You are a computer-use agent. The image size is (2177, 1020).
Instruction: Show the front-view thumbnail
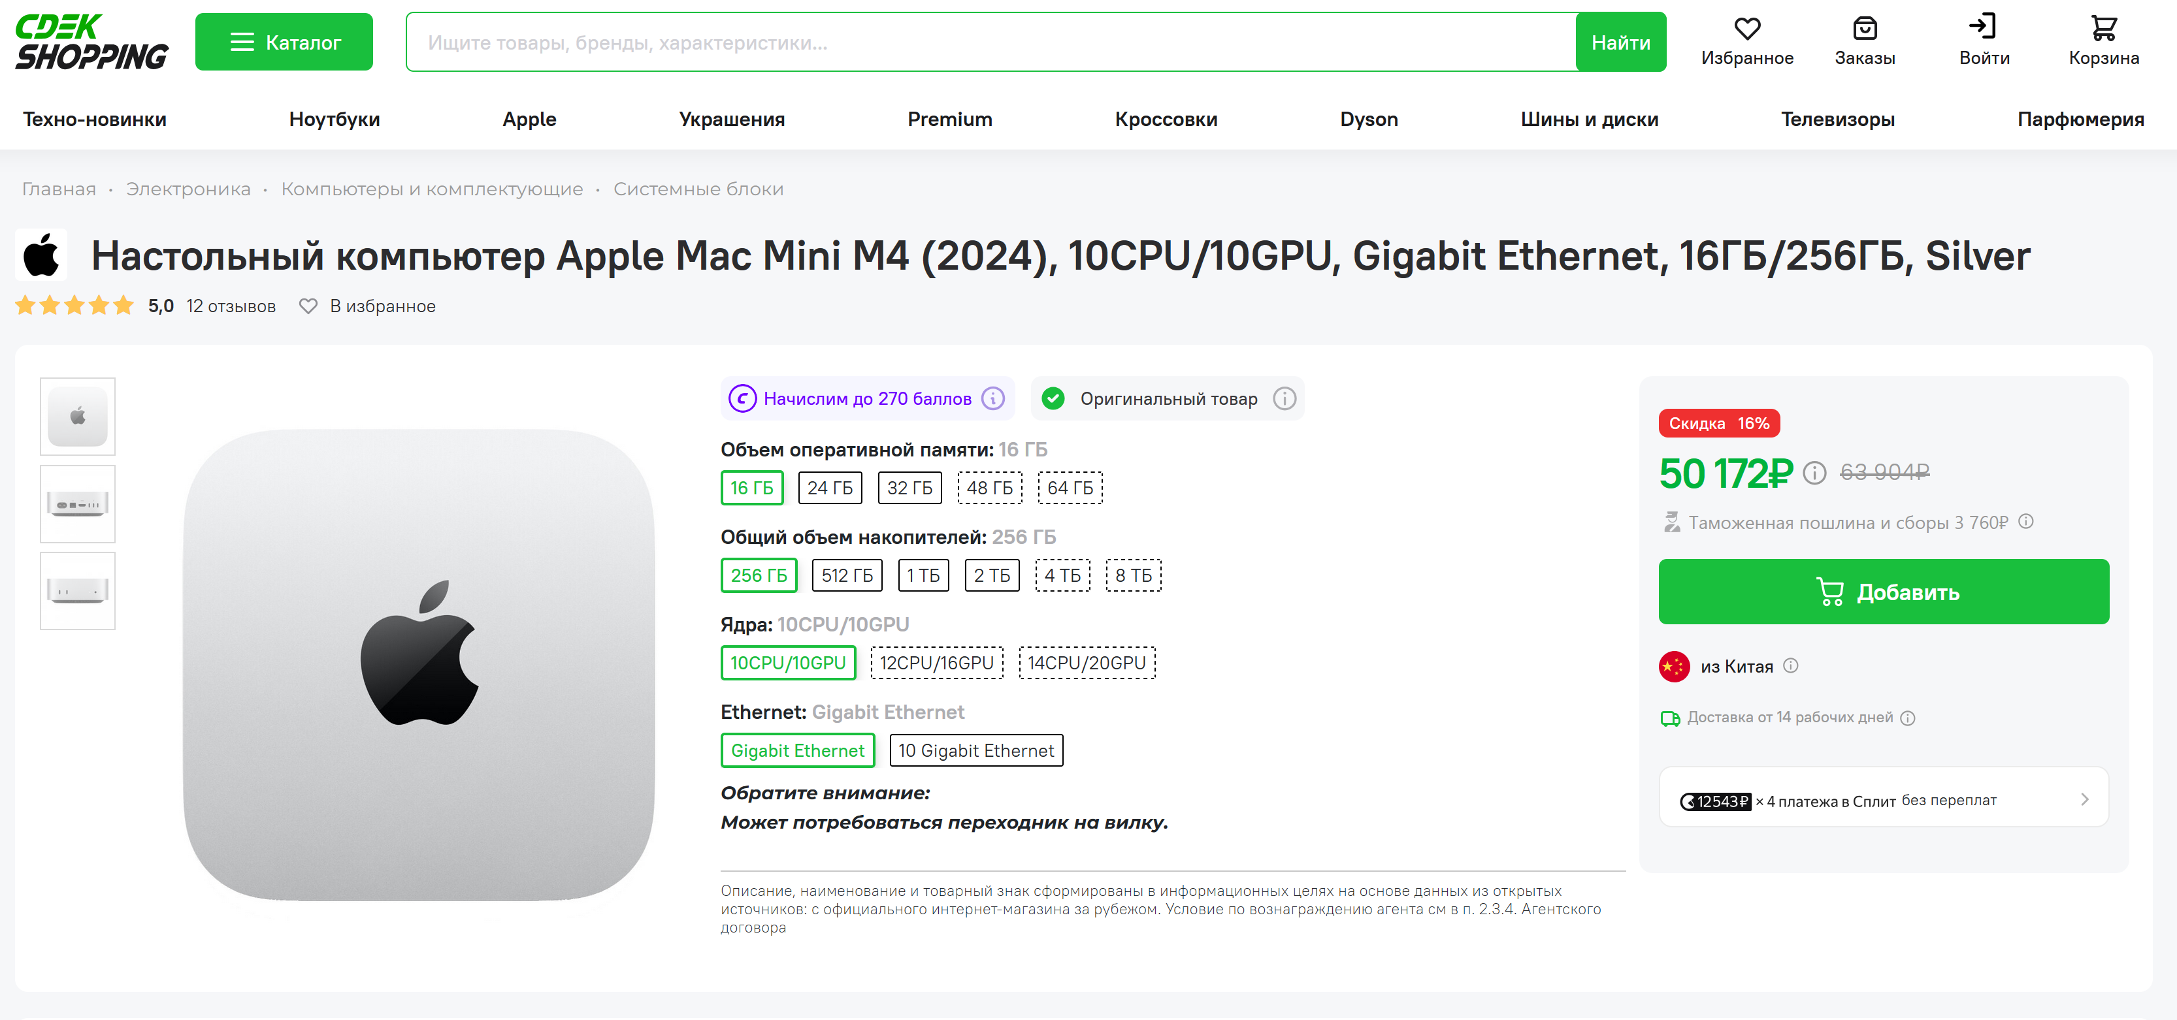pyautogui.click(x=78, y=591)
